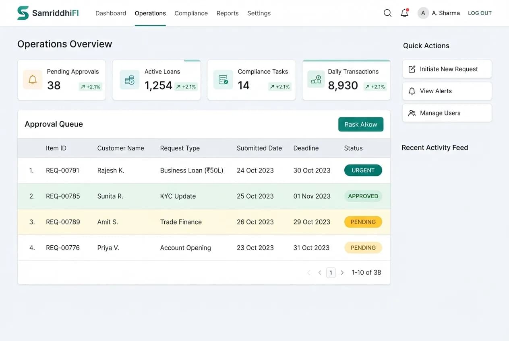Image resolution: width=509 pixels, height=341 pixels.
Task: Click the SamriddhiFI logo icon
Action: [x=23, y=13]
